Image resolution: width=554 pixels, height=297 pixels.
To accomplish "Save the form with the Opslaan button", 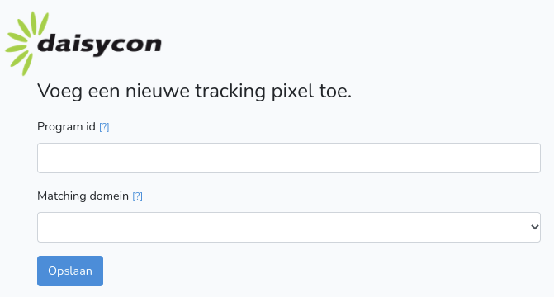I will [70, 271].
